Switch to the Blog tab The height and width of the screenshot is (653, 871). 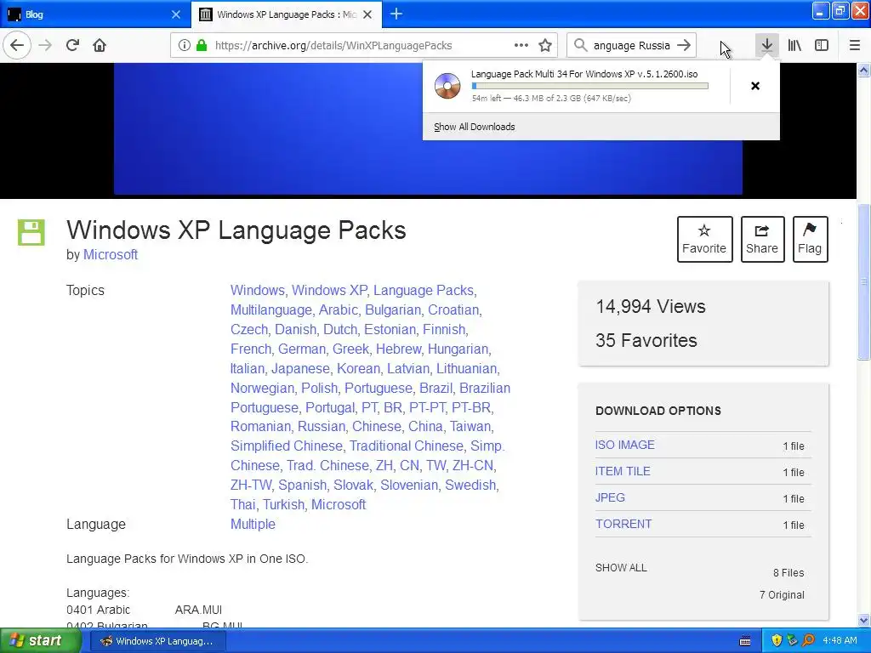[x=95, y=14]
